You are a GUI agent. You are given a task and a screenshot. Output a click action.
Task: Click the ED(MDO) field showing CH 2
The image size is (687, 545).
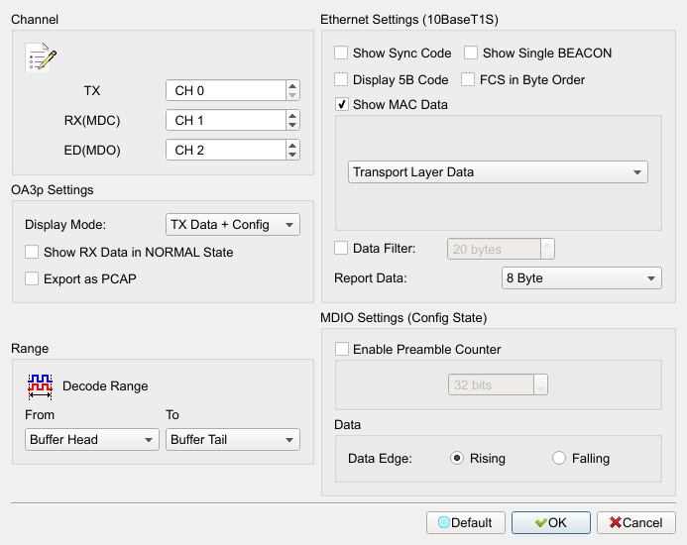click(226, 151)
